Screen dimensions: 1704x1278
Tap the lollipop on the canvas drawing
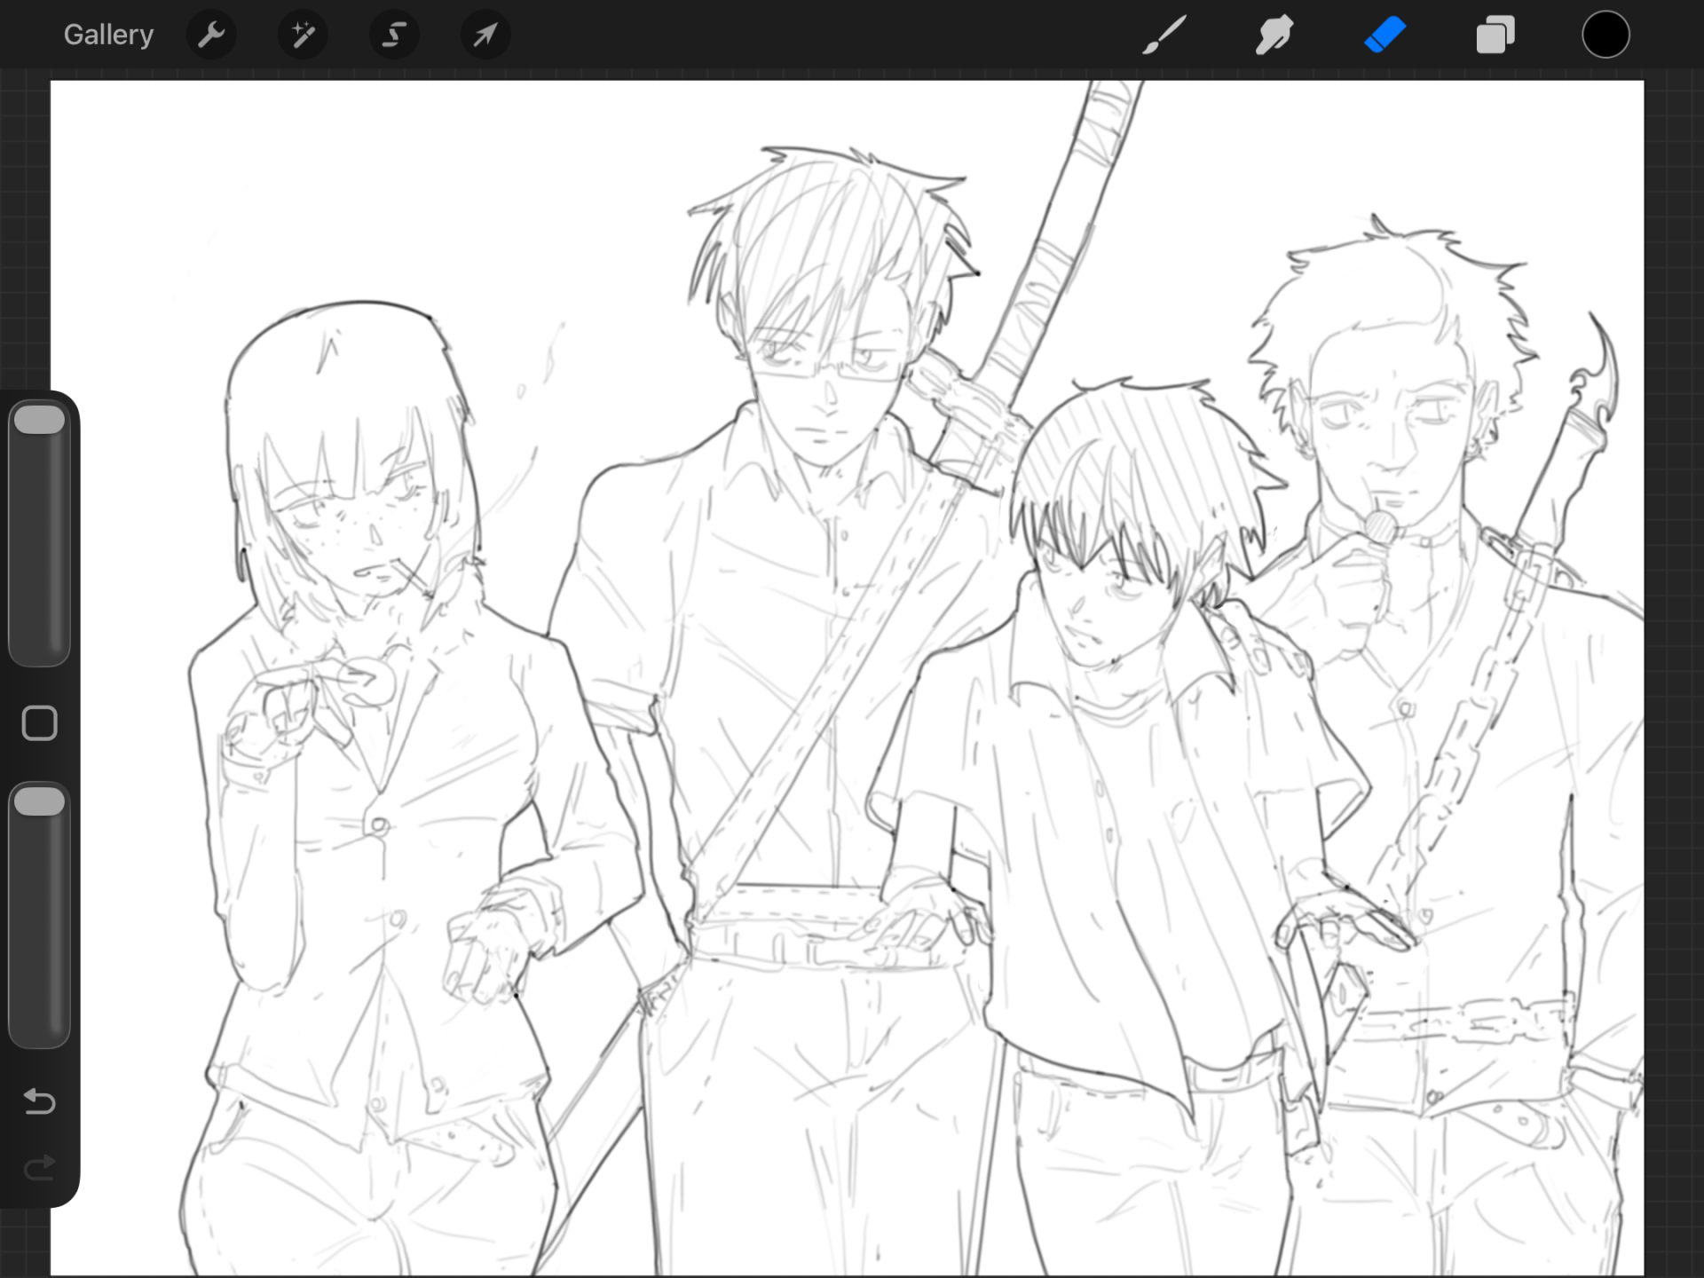point(1379,525)
